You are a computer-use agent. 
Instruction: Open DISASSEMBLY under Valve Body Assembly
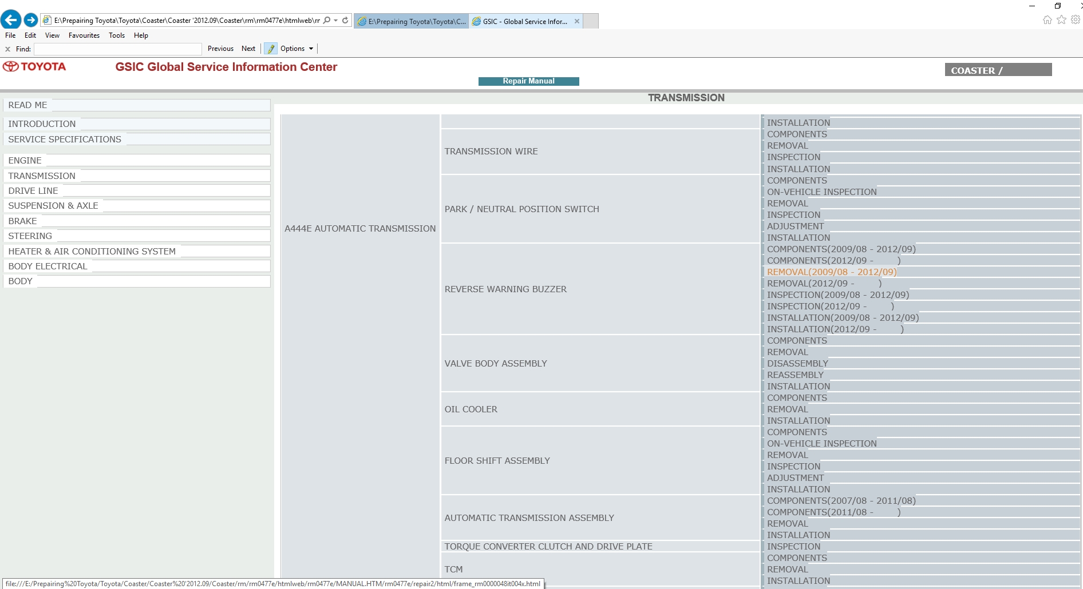coord(797,364)
